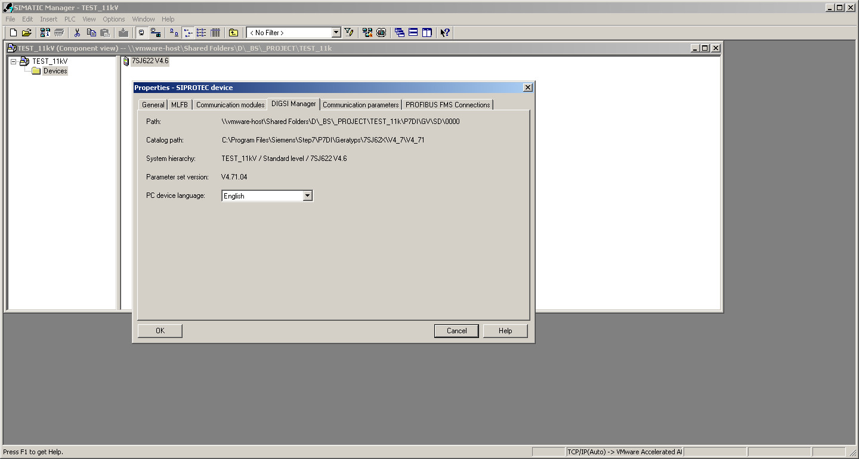
Task: Click the Cascade windows icon
Action: [x=400, y=33]
